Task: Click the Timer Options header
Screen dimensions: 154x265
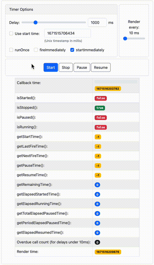Action: tap(61, 10)
